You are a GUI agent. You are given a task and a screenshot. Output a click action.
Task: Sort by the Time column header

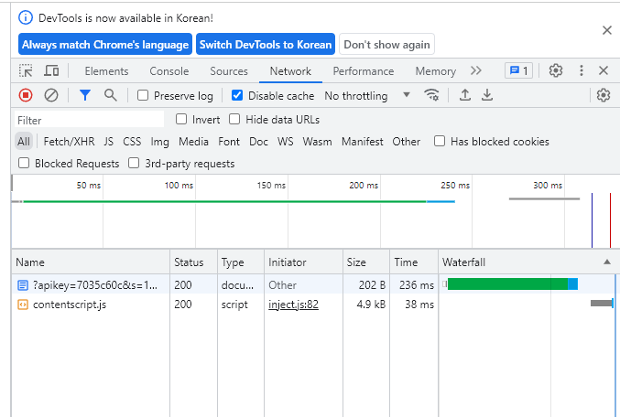(x=414, y=262)
